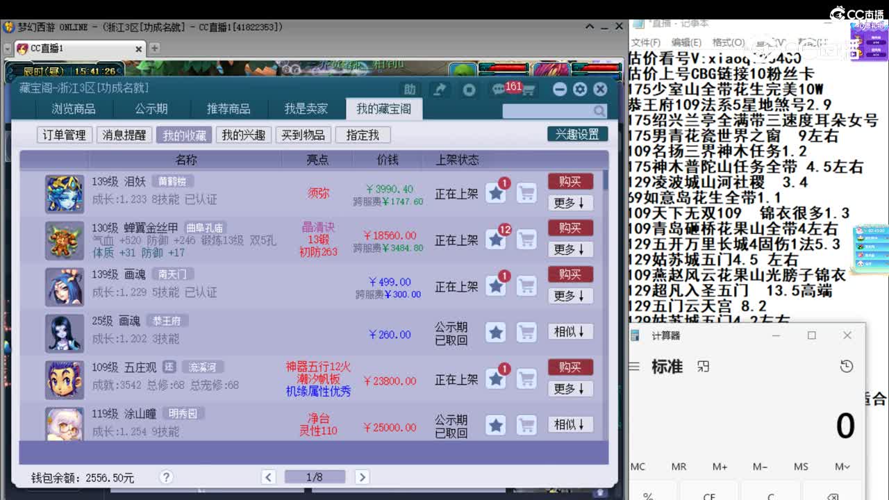
Task: Open Notepad 编辑(E) menu
Action: pos(686,42)
